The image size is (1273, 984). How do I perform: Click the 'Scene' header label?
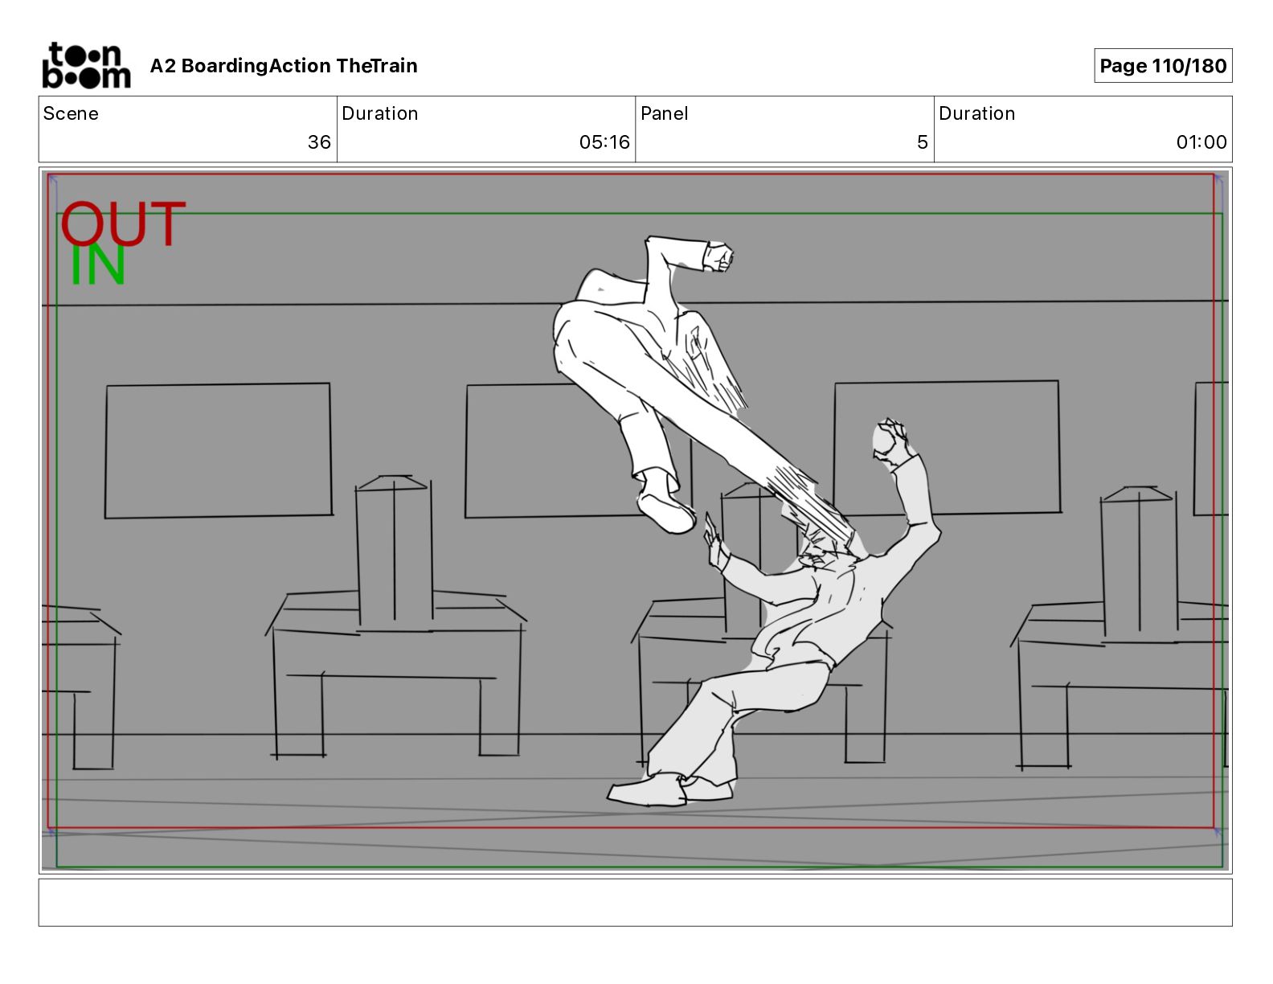(x=71, y=113)
